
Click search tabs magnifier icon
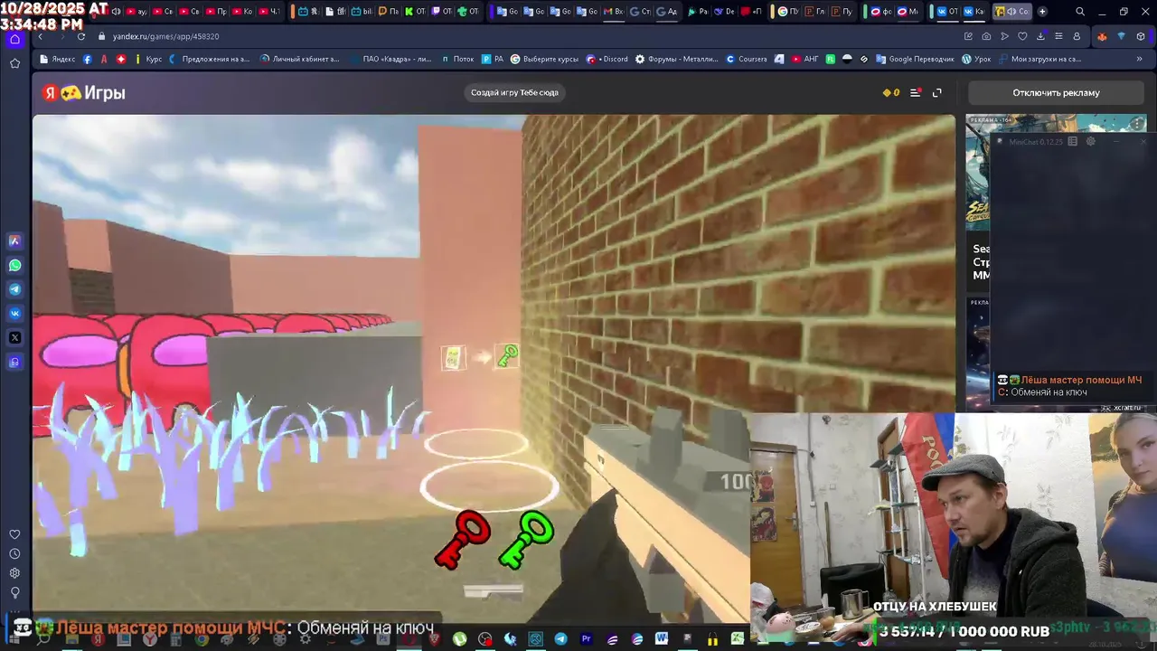tap(1080, 12)
